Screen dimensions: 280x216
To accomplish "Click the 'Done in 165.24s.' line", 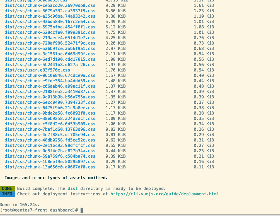I will point(20,205).
